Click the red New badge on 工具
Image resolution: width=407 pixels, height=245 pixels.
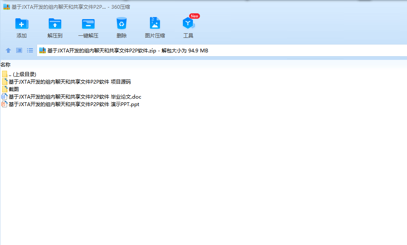tap(195, 16)
